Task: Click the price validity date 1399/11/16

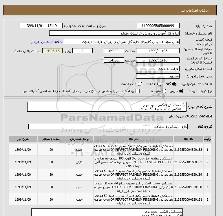Action: 158,60
